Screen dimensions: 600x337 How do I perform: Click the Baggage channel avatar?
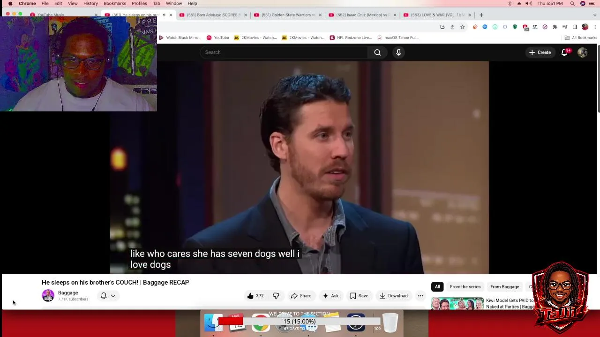point(48,296)
